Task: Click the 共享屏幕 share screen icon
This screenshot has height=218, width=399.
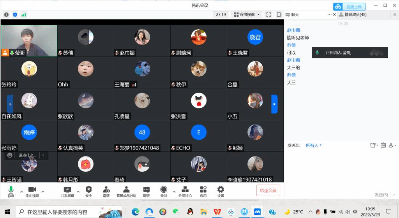Action: tap(67, 191)
